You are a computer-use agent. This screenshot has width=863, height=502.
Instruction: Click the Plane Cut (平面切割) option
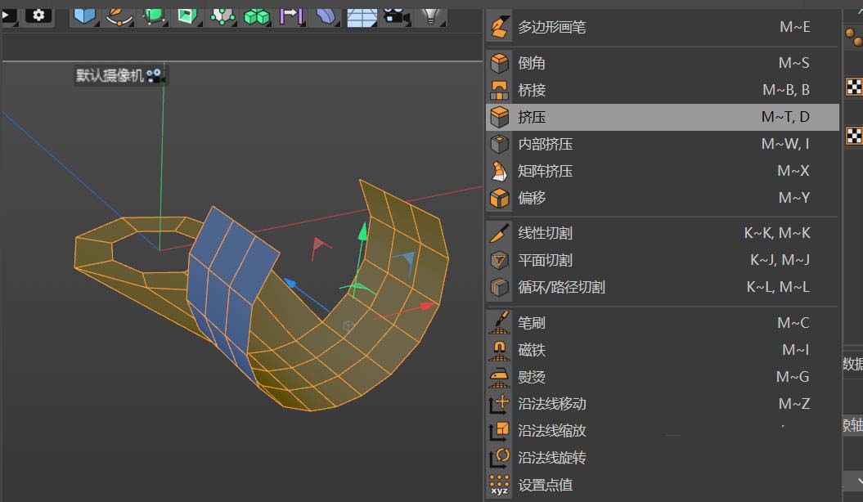pos(545,260)
